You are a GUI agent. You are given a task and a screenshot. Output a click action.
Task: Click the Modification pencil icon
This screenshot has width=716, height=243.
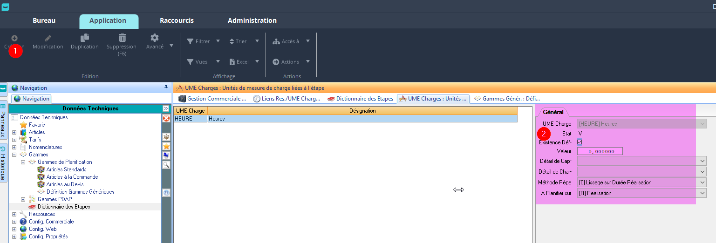click(48, 38)
